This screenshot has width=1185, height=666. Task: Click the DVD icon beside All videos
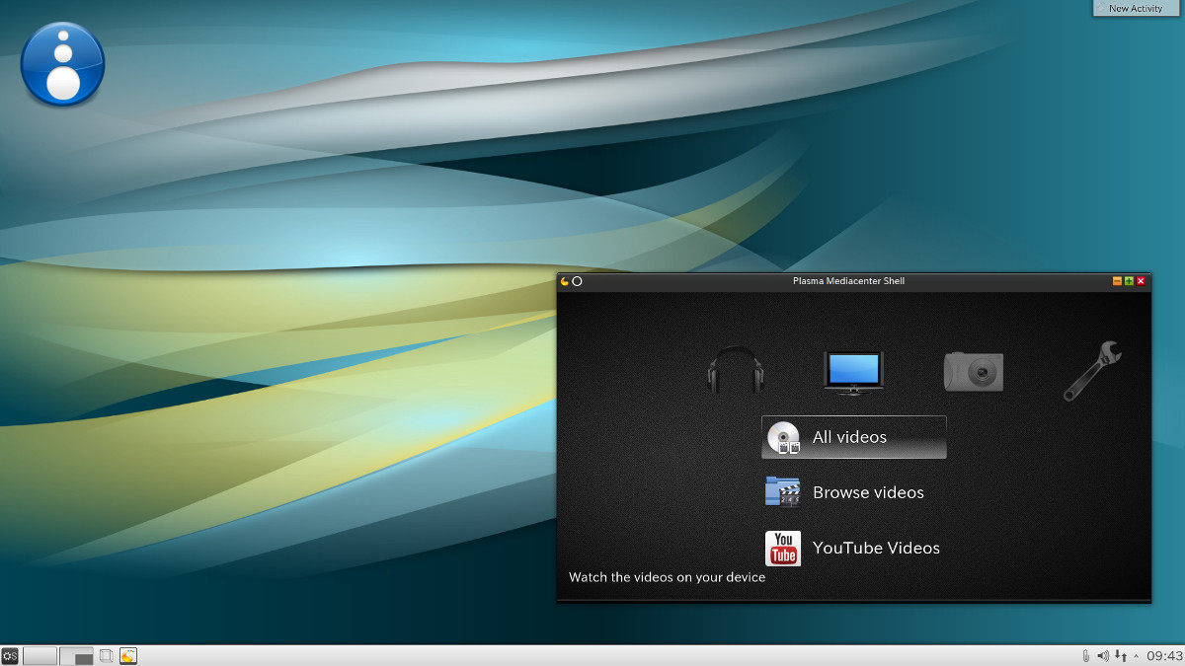(783, 437)
